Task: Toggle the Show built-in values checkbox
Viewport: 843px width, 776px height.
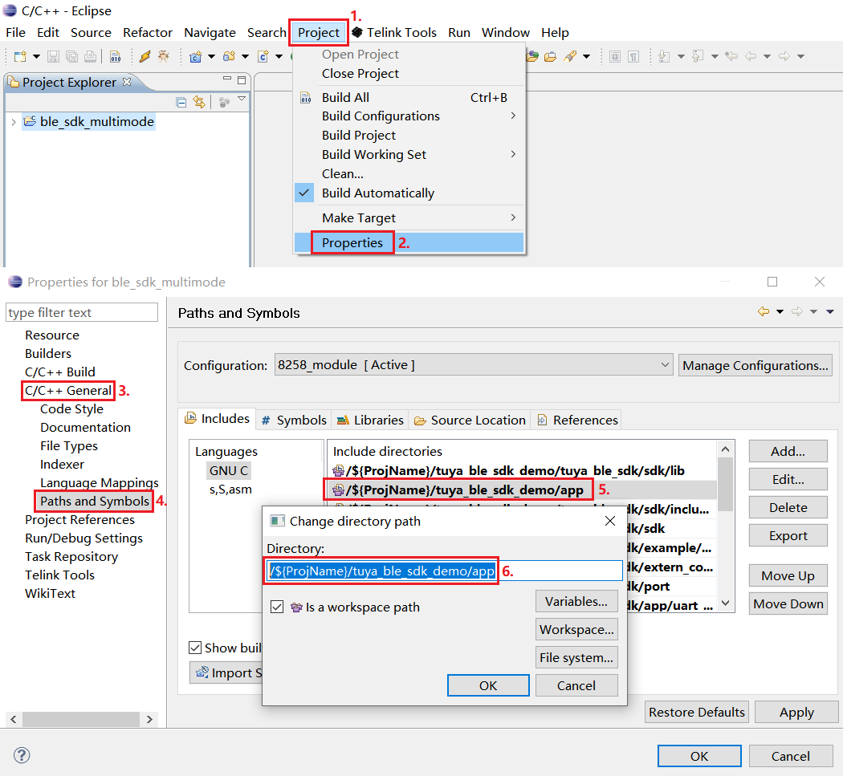Action: [195, 648]
